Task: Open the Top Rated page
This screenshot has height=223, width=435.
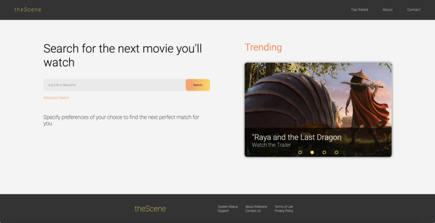Action: click(x=359, y=9)
